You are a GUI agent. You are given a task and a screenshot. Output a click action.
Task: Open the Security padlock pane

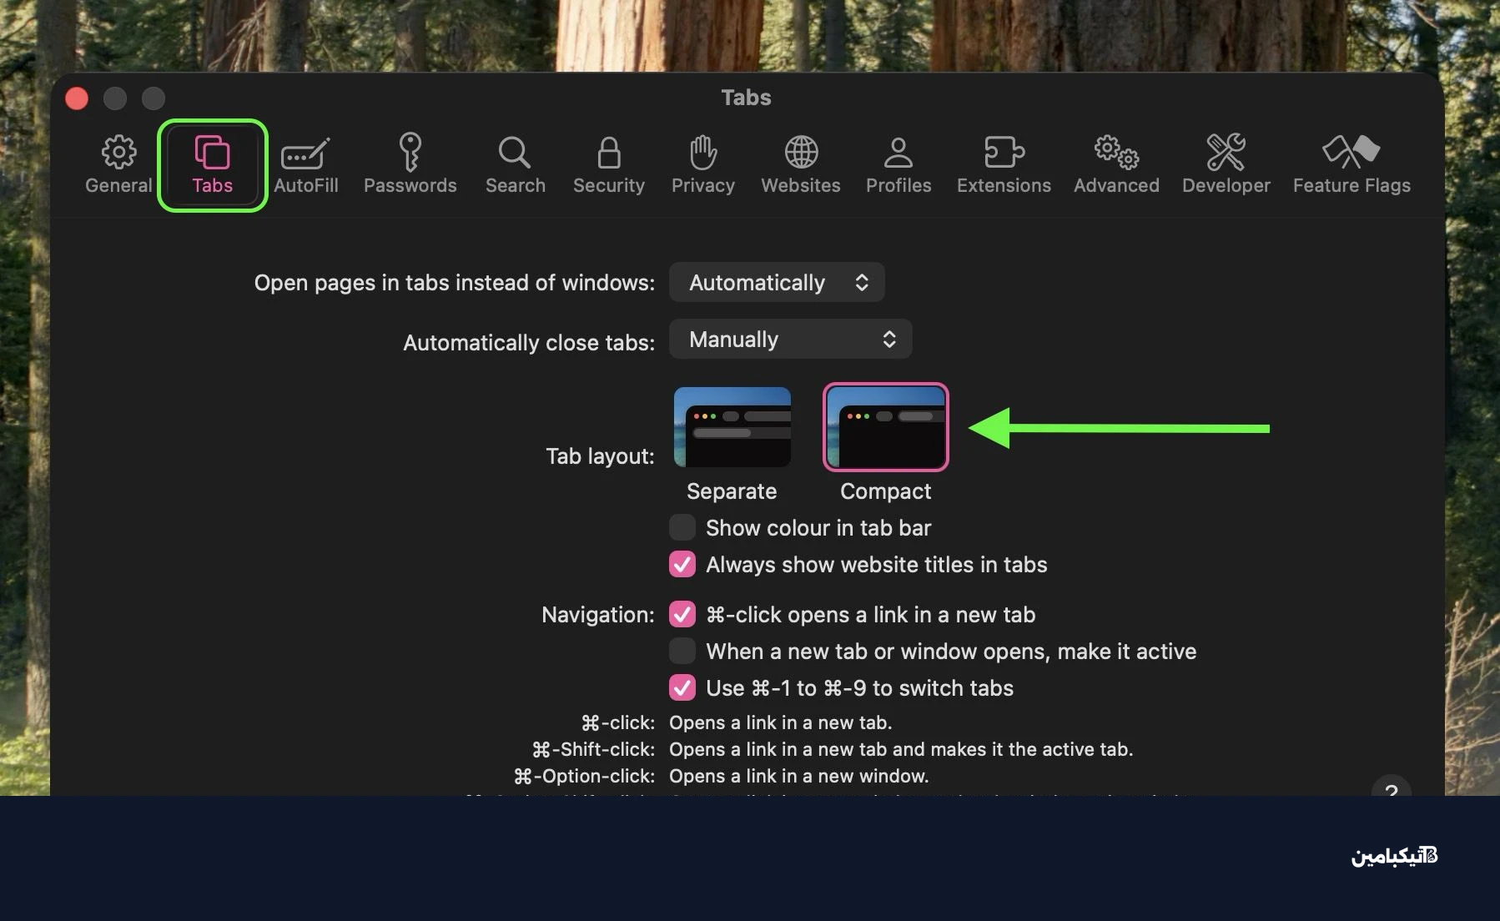[608, 164]
